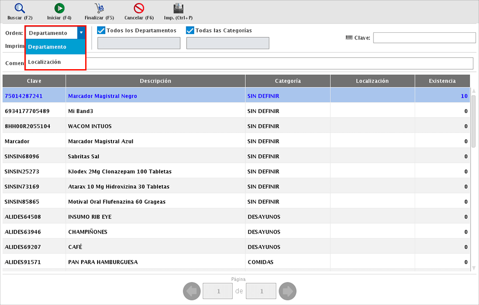The image size is (479, 305).
Task: Select the Mi Band3 product row
Action: click(x=80, y=111)
